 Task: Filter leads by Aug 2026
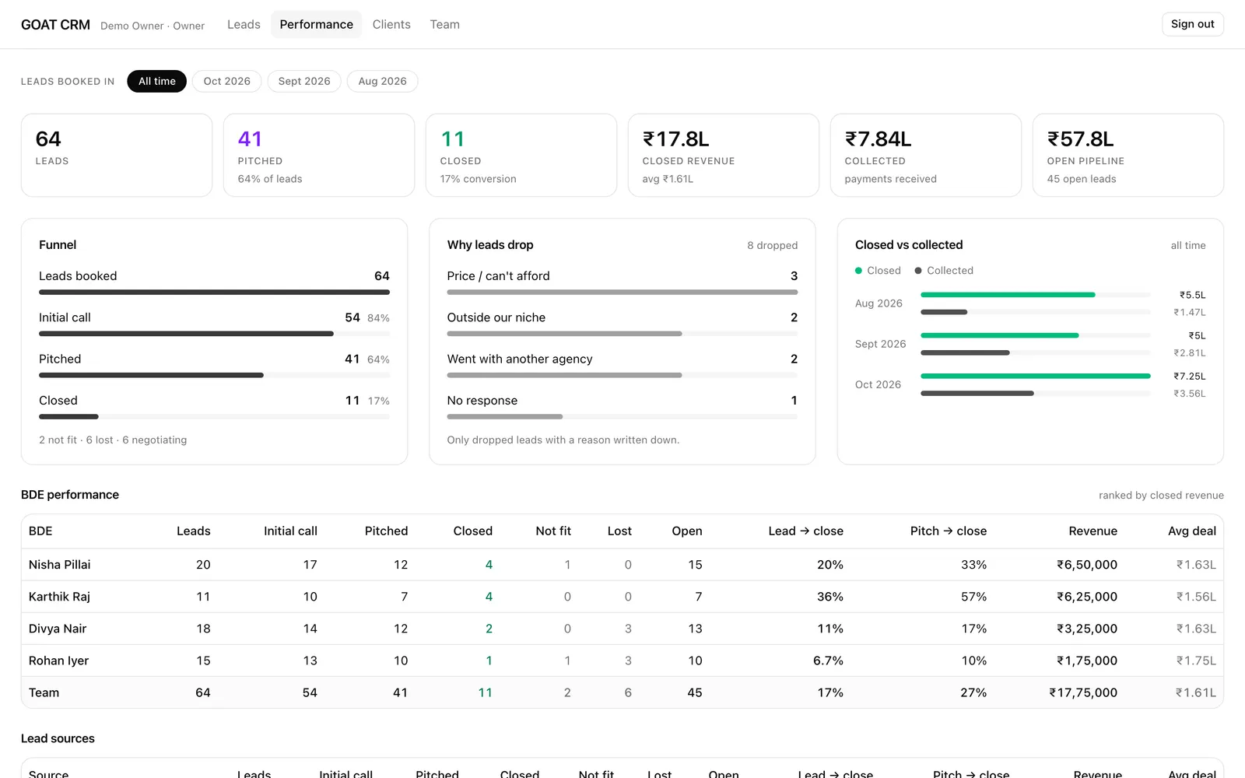[382, 81]
